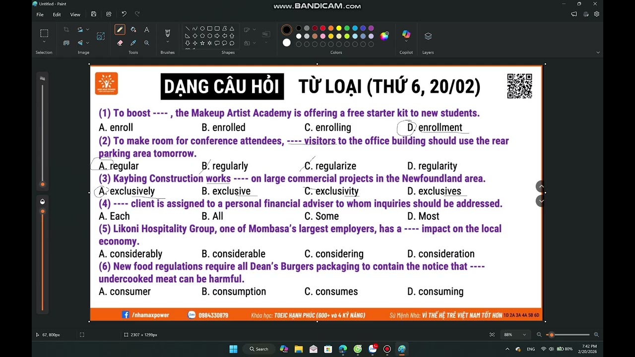Select the Fill bucket tool
This screenshot has height=357, width=635.
click(133, 30)
